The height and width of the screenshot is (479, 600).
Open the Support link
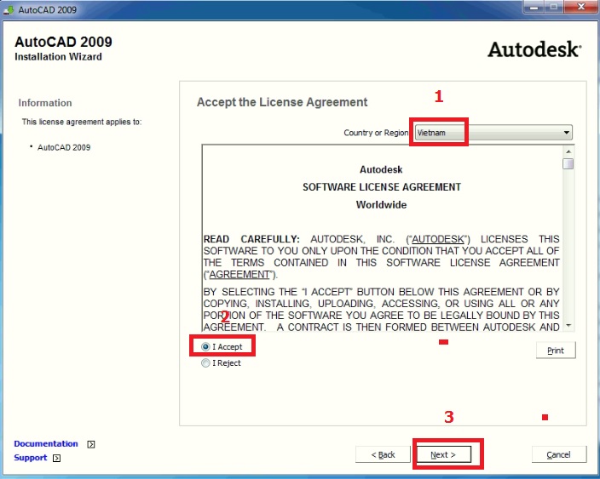pos(30,458)
